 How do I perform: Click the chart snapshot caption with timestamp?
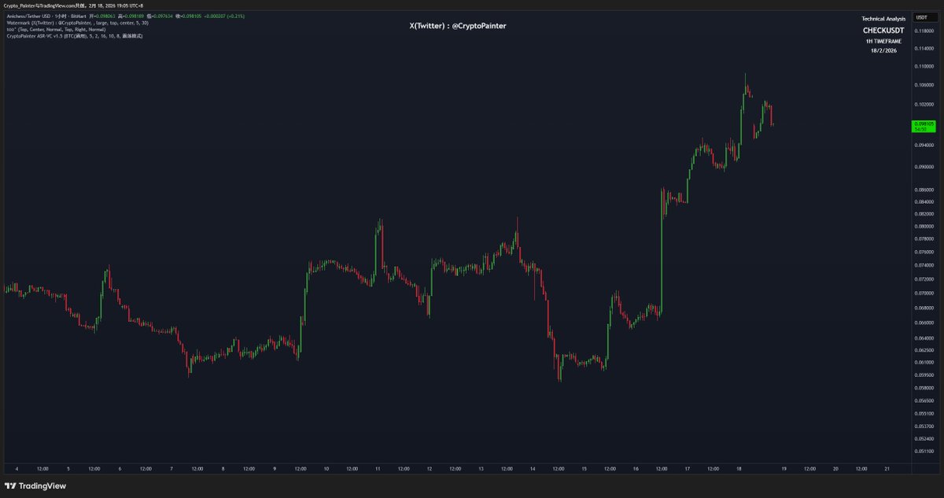[x=77, y=6]
